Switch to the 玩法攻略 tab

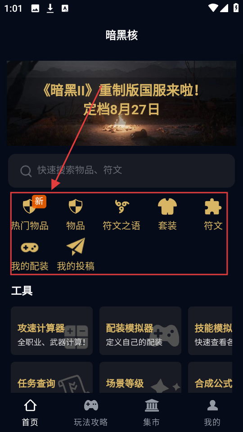91,413
